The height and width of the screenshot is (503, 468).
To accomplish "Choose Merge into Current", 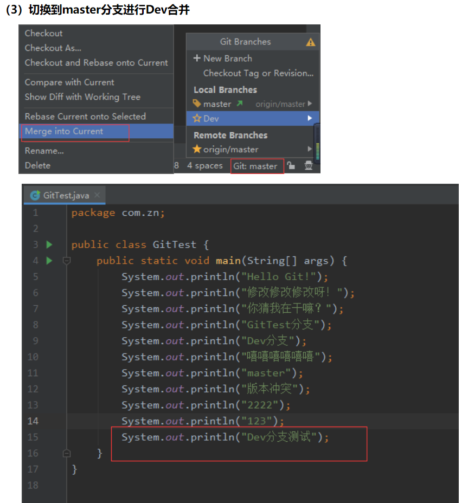I will coord(97,131).
